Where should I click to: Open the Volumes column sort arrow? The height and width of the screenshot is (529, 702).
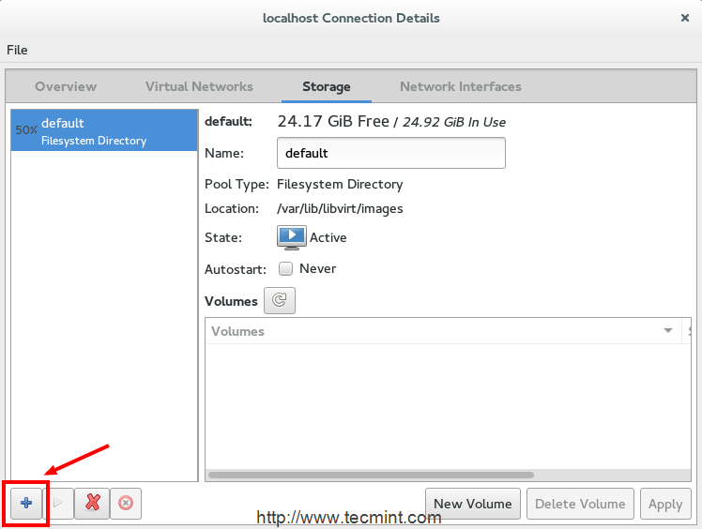point(668,331)
